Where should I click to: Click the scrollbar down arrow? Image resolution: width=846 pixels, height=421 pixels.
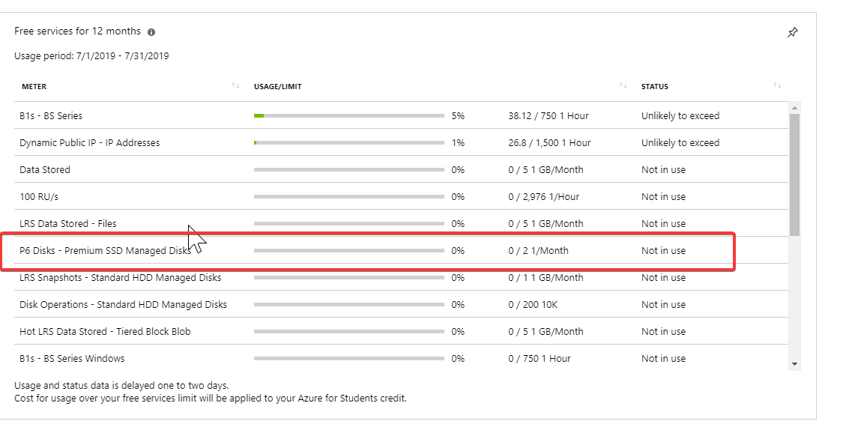[794, 364]
